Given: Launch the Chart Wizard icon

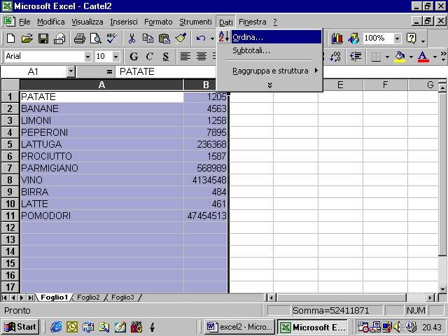Looking at the screenshot, I should pos(337,38).
